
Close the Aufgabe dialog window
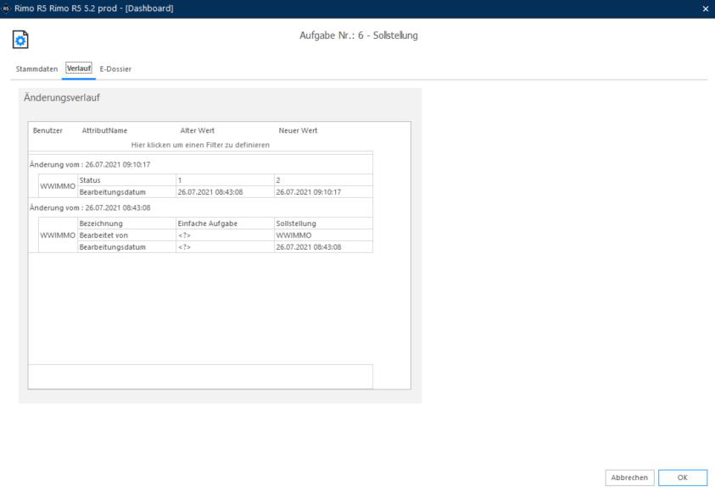(706, 8)
